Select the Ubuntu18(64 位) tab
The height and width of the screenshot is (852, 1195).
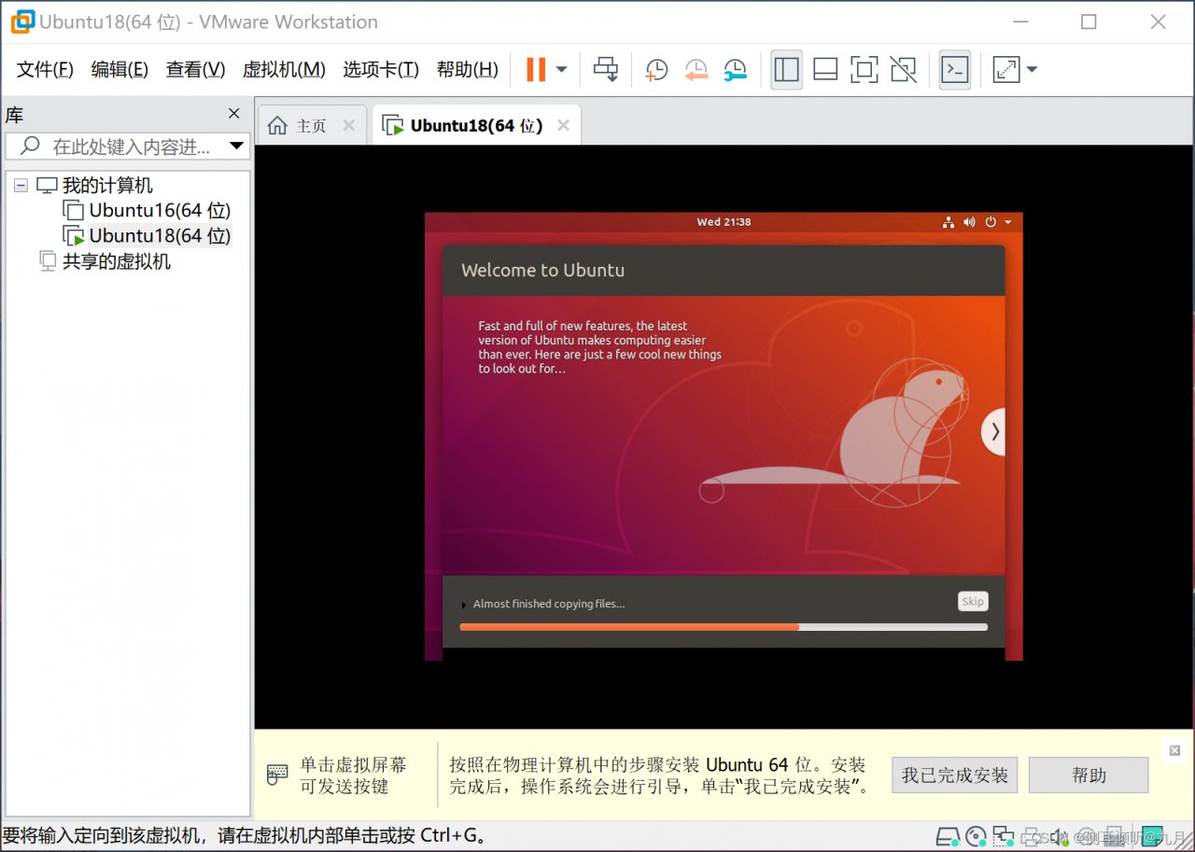476,126
